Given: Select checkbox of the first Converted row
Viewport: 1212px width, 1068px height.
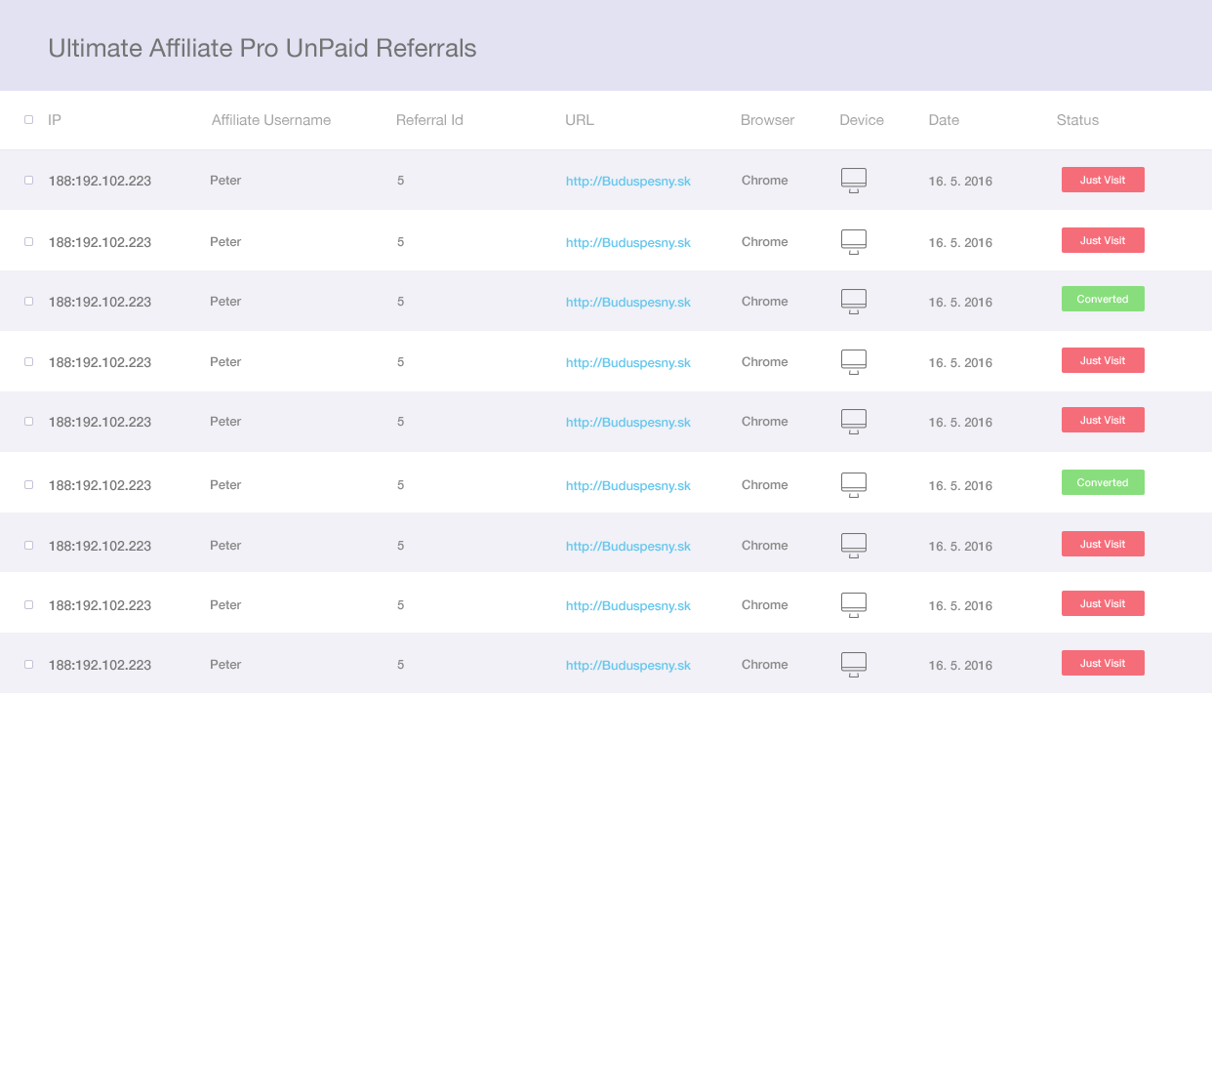Looking at the screenshot, I should tap(28, 301).
